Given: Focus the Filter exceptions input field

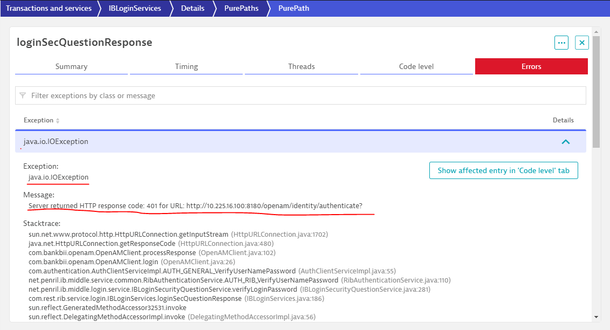Looking at the screenshot, I should (x=302, y=95).
